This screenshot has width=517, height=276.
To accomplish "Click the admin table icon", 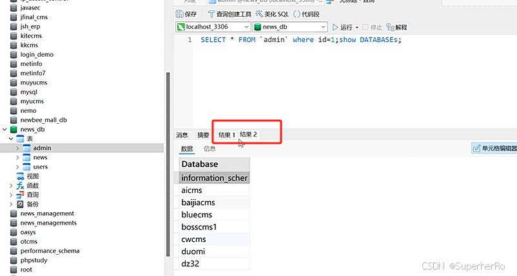I will (x=26, y=148).
